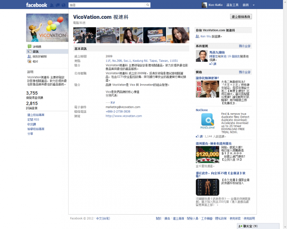The width and height of the screenshot is (287, 229).
Task: Click the chat status icon in chat bar
Action: [x=240, y=226]
